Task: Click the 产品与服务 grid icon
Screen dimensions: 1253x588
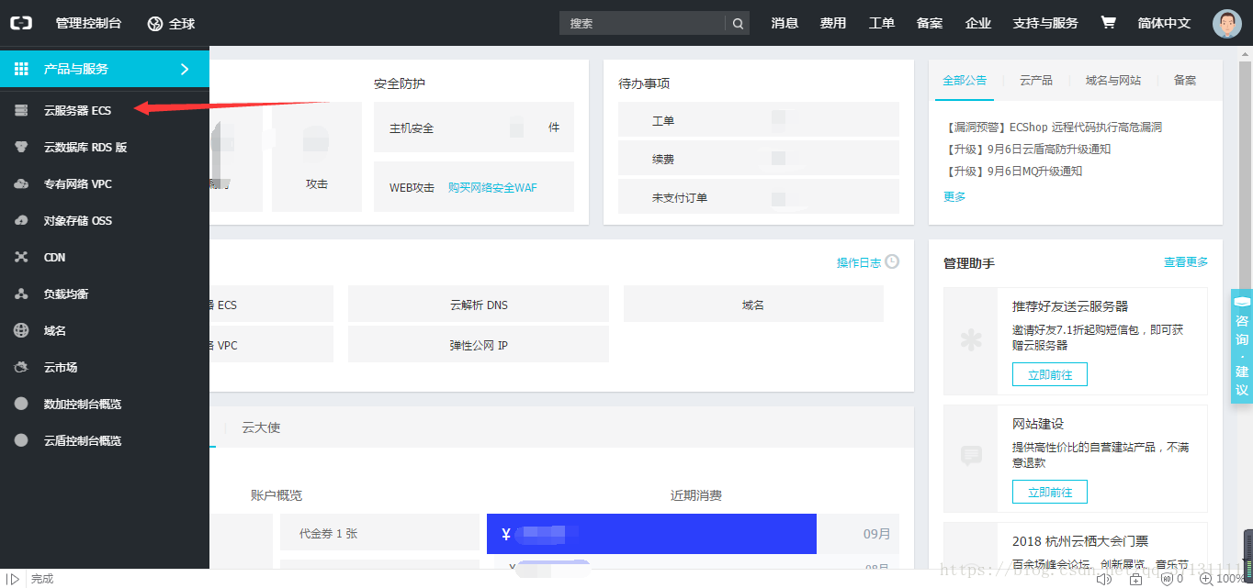Action: [21, 69]
